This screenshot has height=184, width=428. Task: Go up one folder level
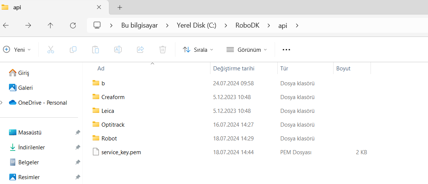pyautogui.click(x=50, y=25)
